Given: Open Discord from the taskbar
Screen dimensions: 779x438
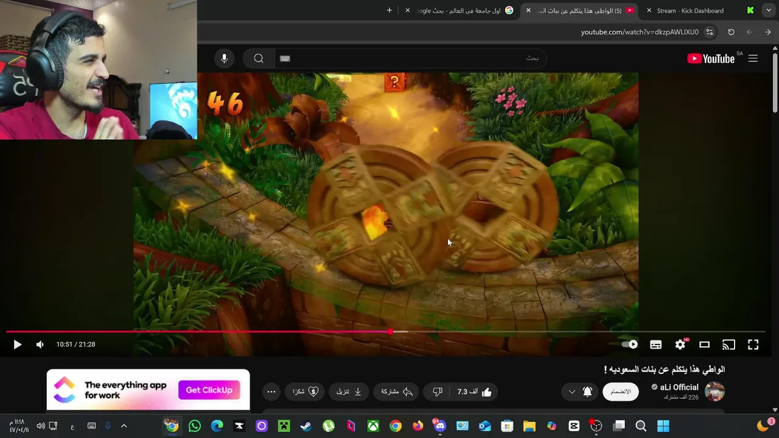Looking at the screenshot, I should [x=440, y=426].
